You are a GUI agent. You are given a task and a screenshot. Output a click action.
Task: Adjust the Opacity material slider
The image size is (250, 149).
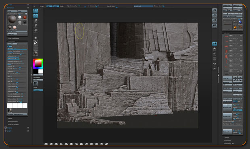[17, 49]
